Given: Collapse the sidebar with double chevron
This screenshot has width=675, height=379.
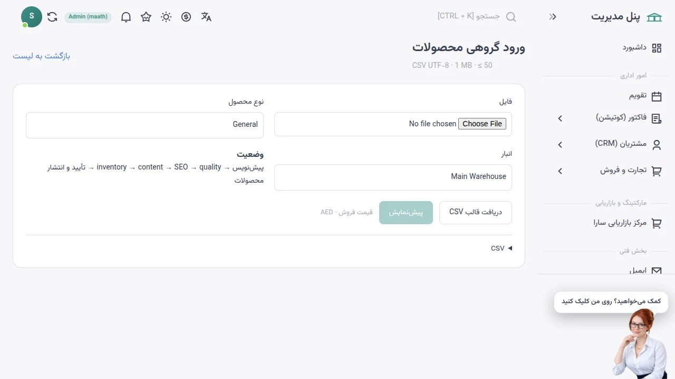Looking at the screenshot, I should [x=553, y=17].
